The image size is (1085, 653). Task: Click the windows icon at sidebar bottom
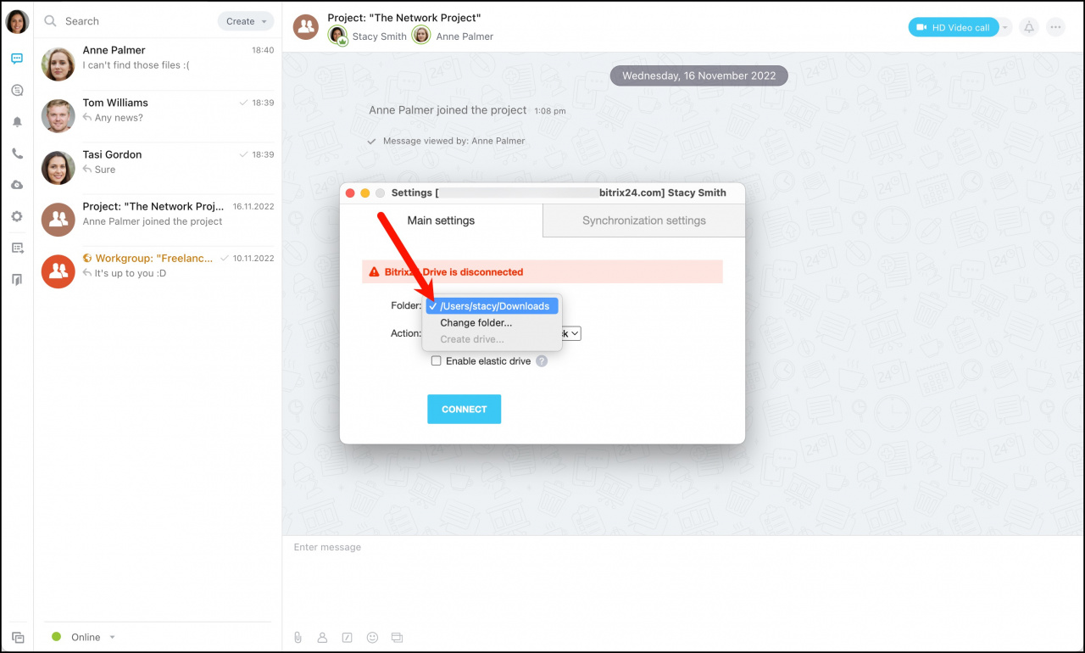click(x=17, y=637)
